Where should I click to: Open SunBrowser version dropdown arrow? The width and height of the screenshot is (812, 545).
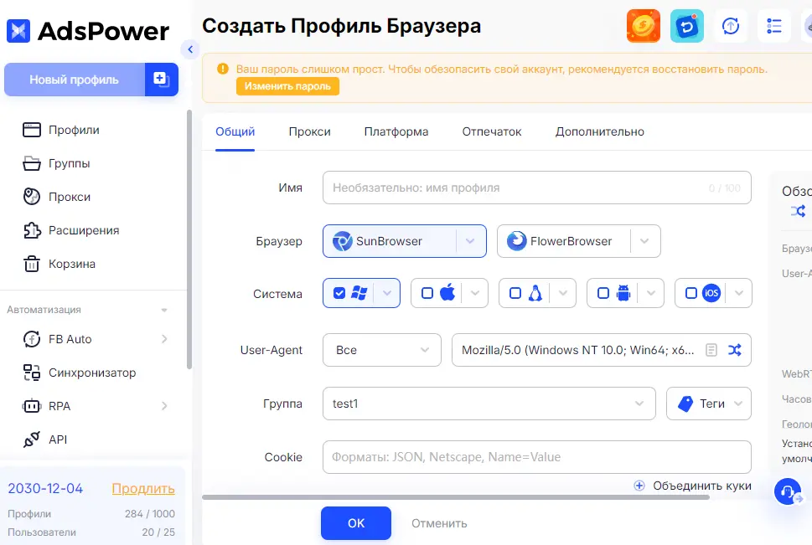(x=470, y=241)
